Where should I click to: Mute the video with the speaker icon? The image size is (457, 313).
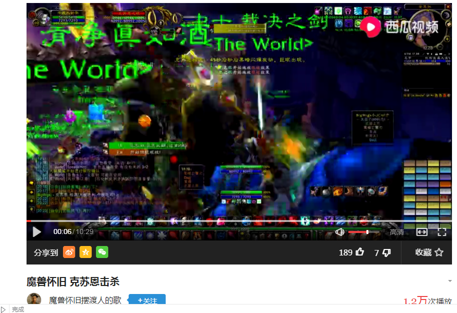coord(340,232)
